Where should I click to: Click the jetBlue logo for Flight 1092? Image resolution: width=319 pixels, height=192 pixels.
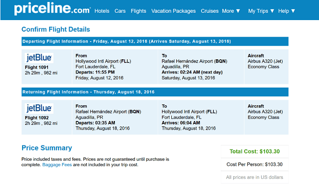click(39, 108)
